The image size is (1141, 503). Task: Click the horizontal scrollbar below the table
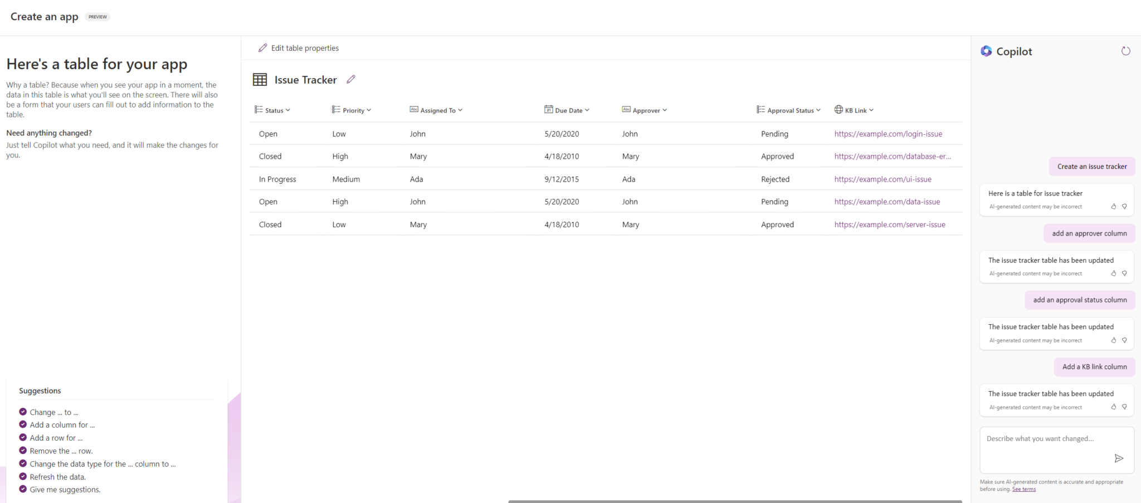coord(735,501)
